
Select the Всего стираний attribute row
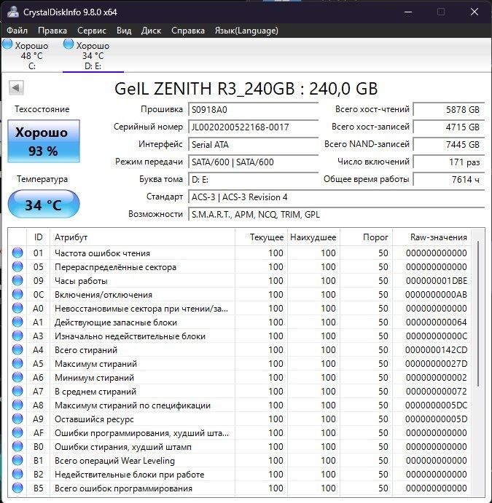coord(240,349)
